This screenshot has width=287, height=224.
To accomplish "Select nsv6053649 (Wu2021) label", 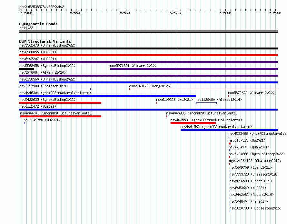I will tap(248, 188).
